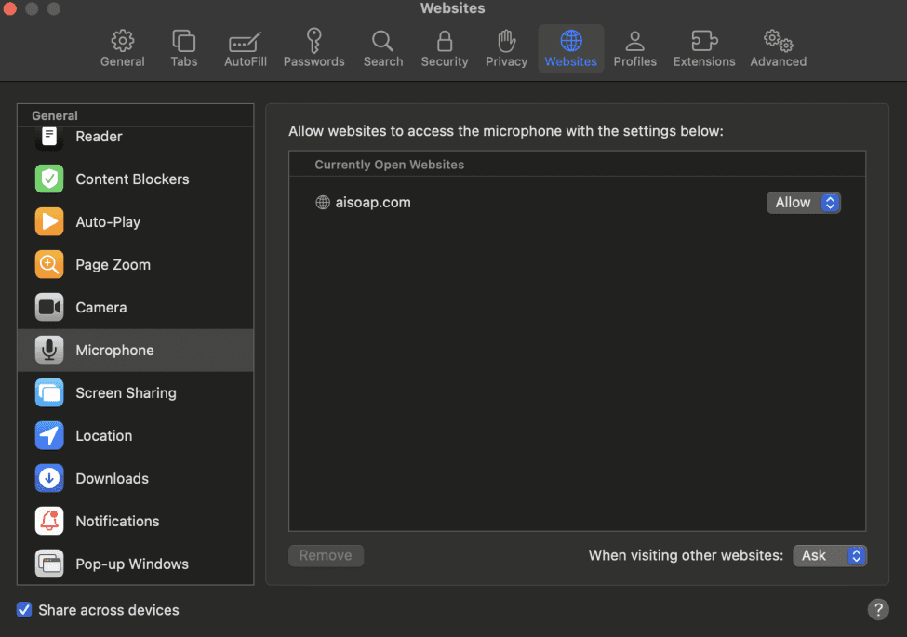Open the Search settings pane

click(x=383, y=48)
